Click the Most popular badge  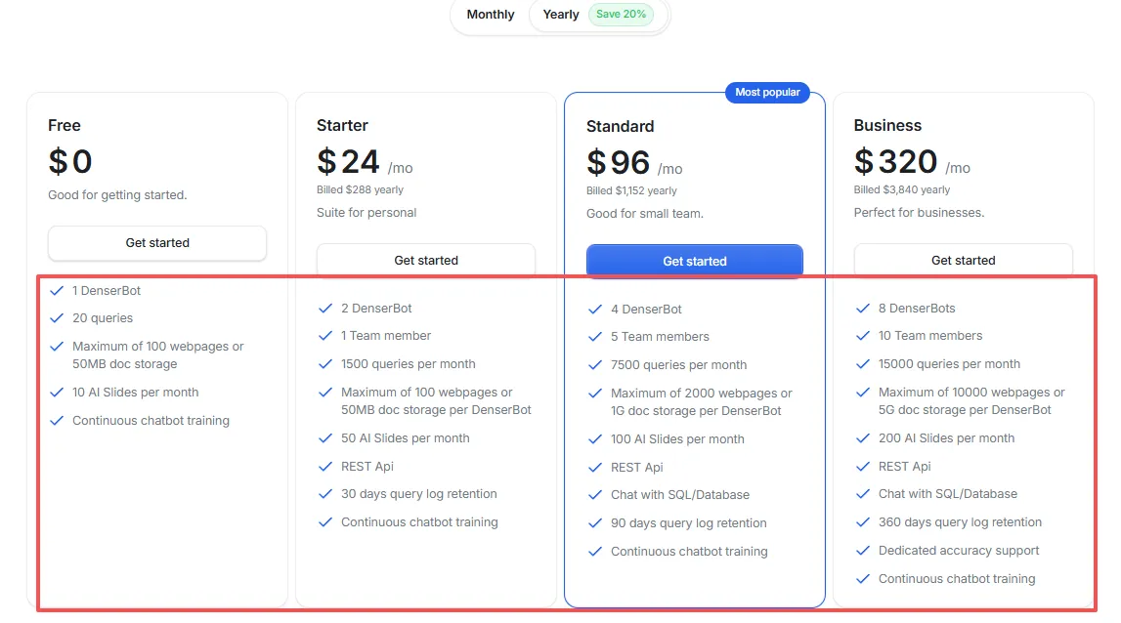[x=769, y=92]
